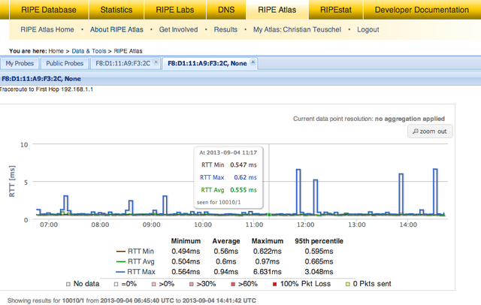
Task: Go to RIPE Labs
Action: pos(175,10)
